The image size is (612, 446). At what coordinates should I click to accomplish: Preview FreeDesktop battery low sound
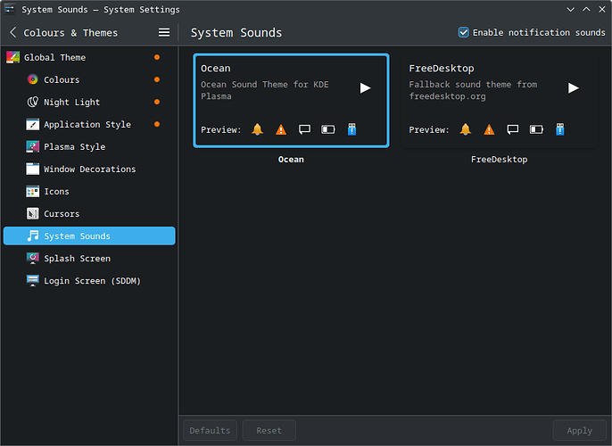point(536,129)
